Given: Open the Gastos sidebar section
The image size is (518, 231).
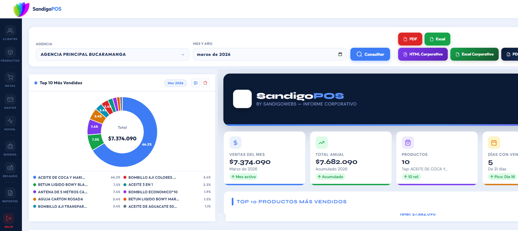Looking at the screenshot, I should point(10,102).
